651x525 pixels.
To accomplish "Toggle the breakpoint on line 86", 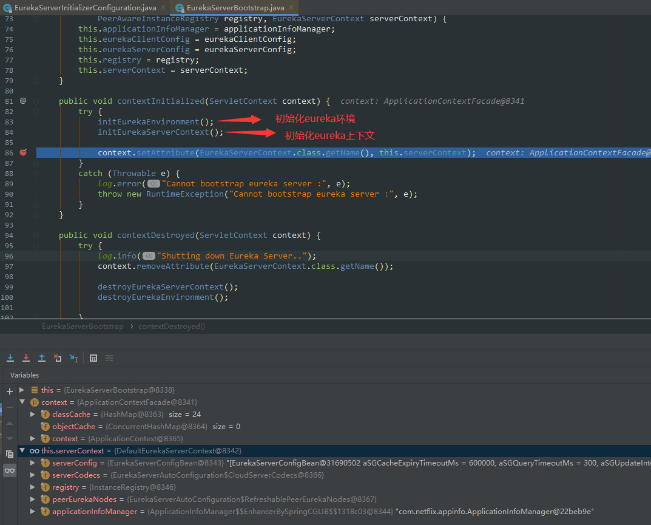I will pyautogui.click(x=23, y=152).
